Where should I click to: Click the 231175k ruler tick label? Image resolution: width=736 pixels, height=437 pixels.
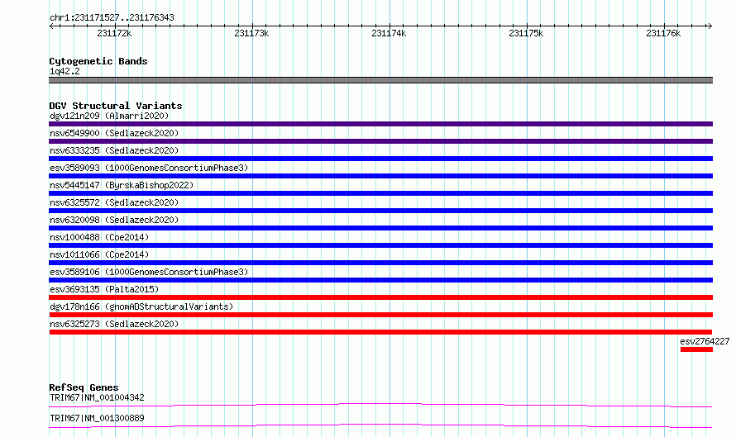coord(526,33)
